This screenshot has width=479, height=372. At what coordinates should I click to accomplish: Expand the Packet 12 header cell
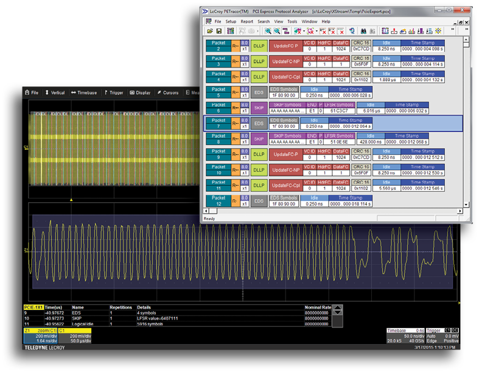[x=219, y=201]
